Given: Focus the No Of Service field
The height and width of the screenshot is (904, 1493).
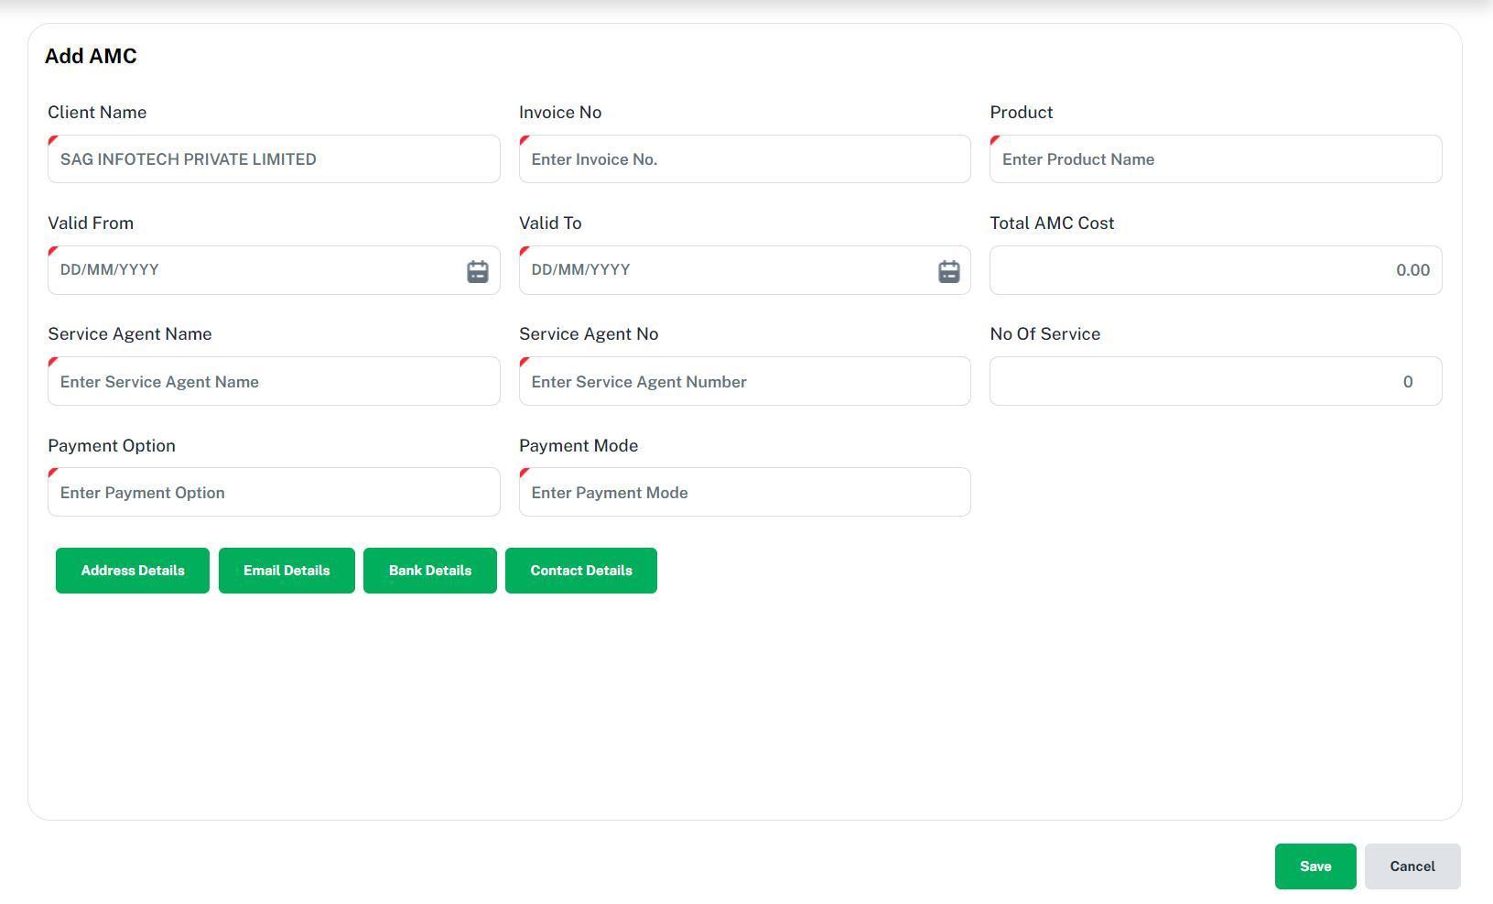Looking at the screenshot, I should (1216, 381).
